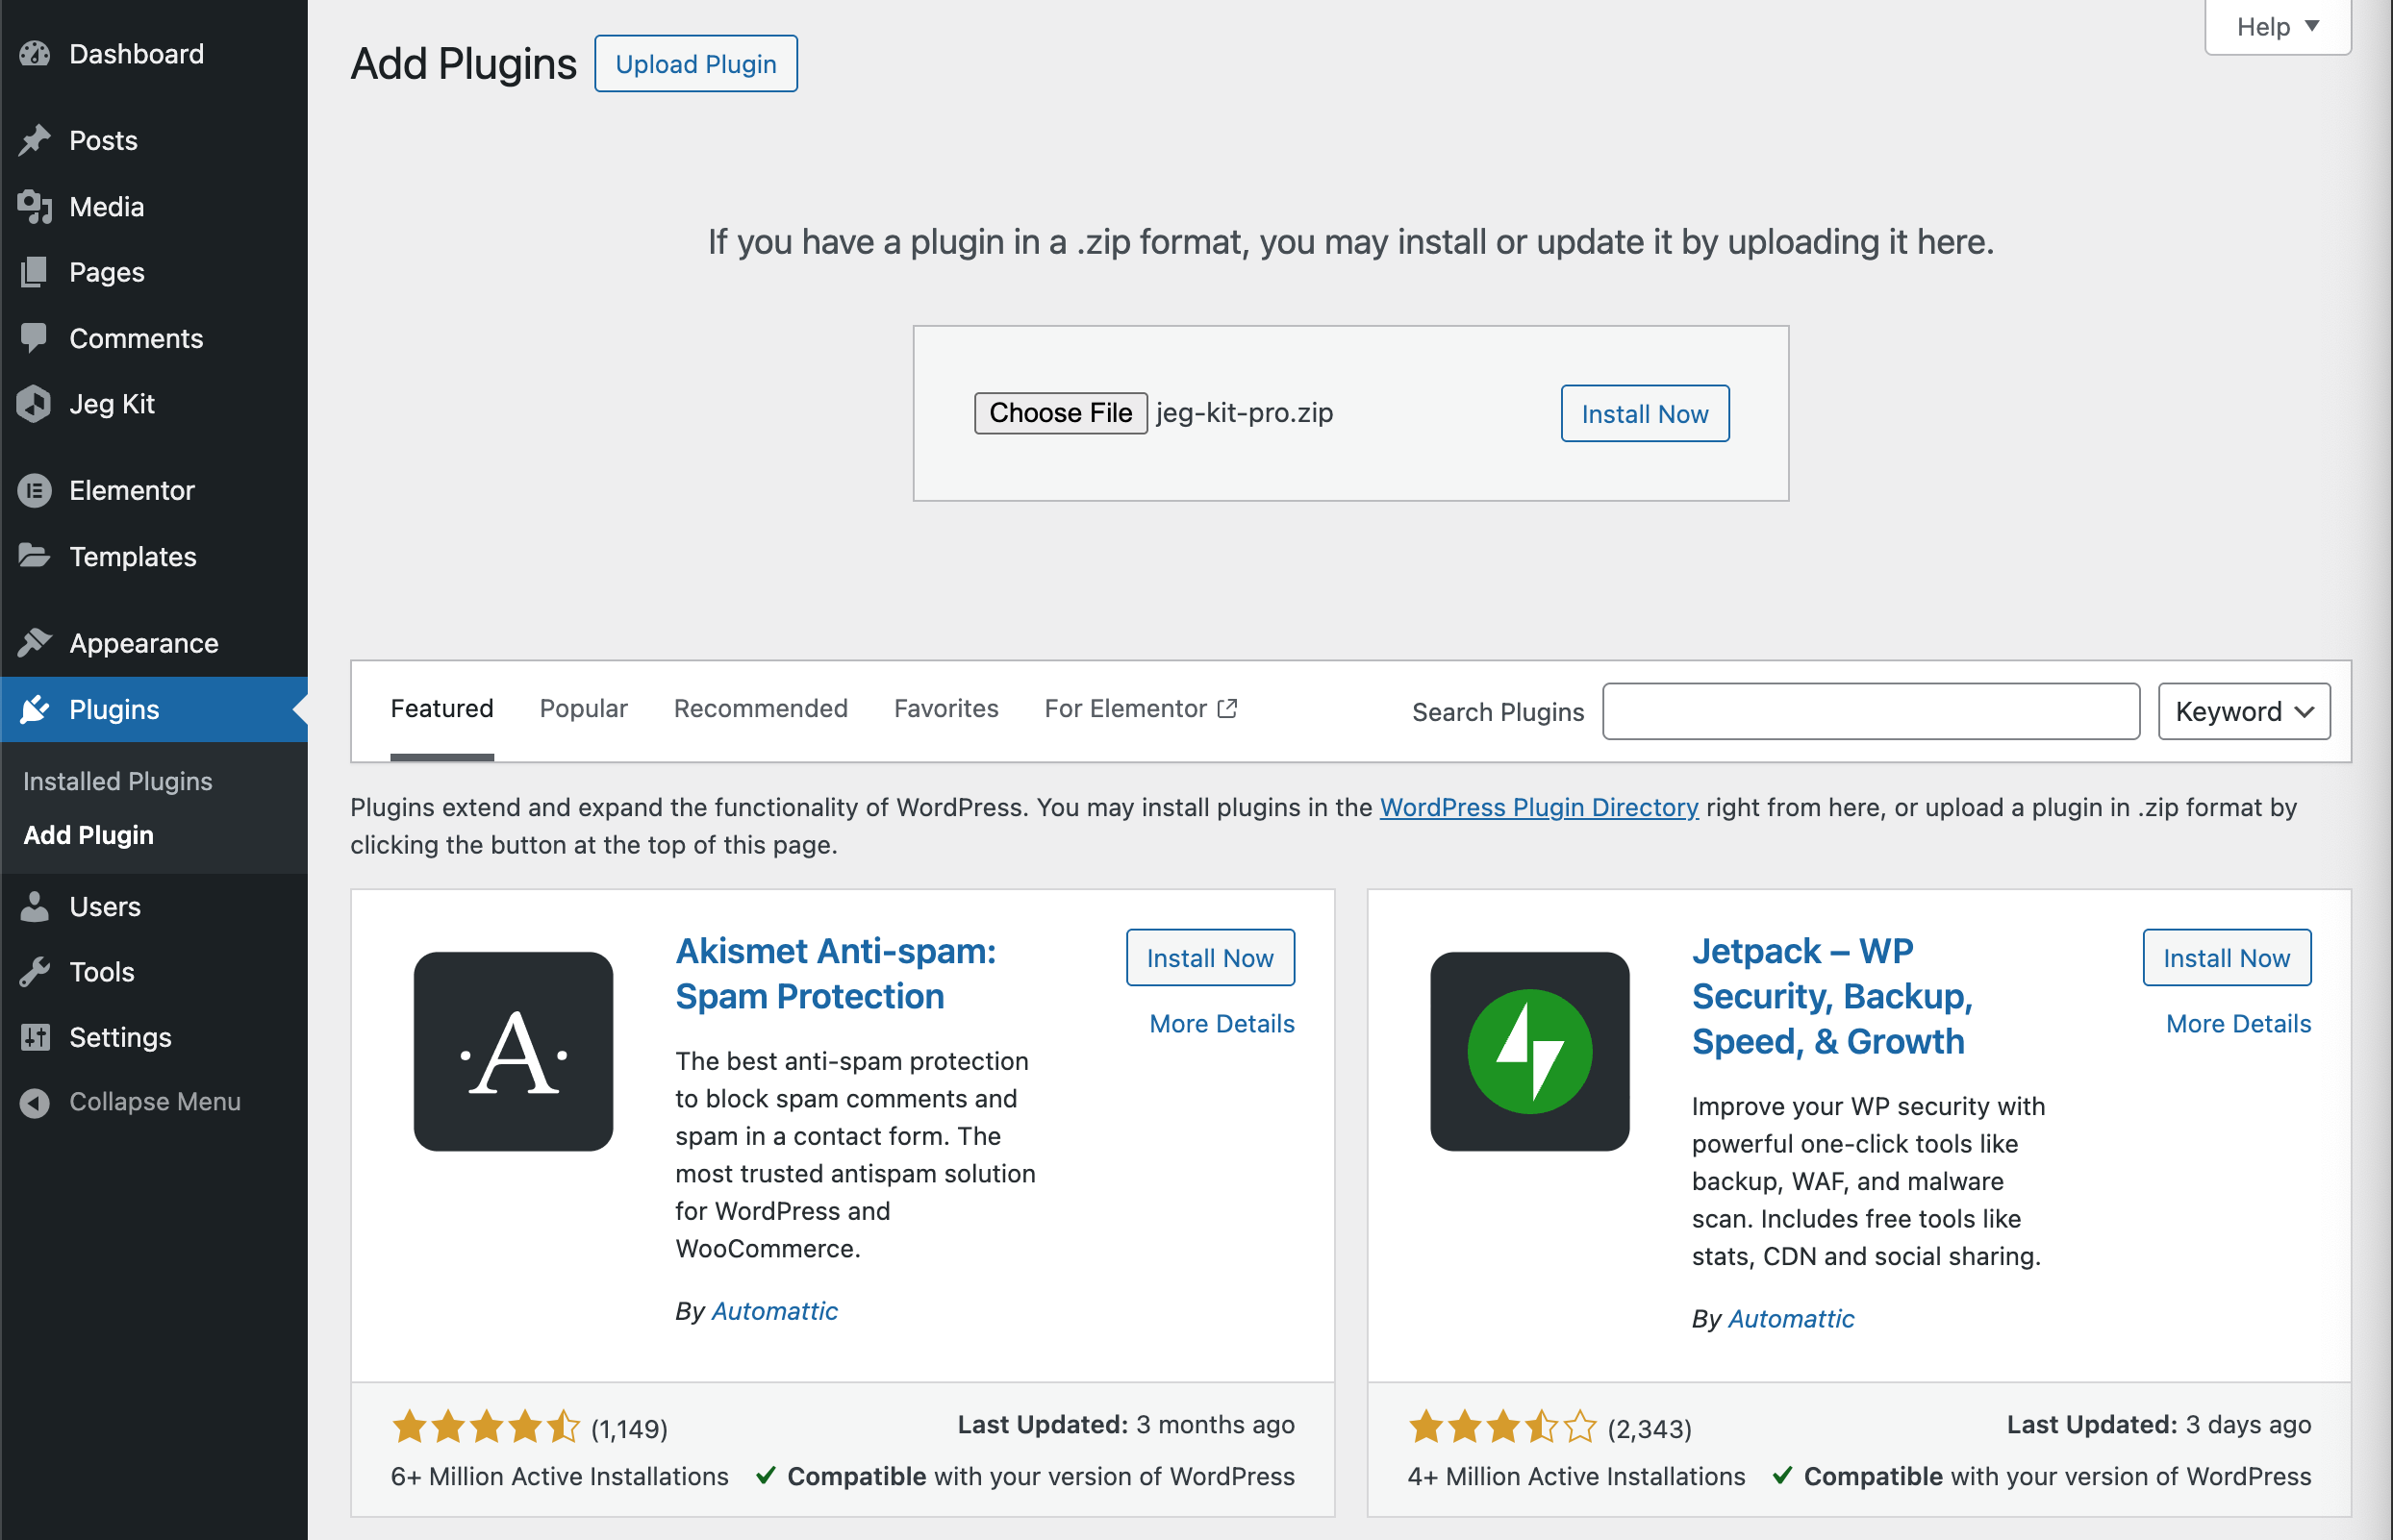Click the Comments speech bubble icon
Viewport: 2393px width, 1540px height.
(35, 338)
